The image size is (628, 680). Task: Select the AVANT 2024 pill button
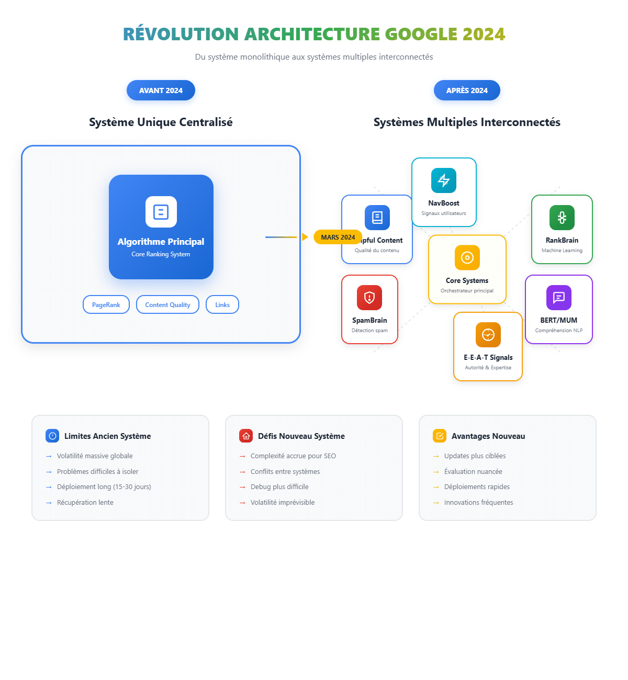pos(161,90)
